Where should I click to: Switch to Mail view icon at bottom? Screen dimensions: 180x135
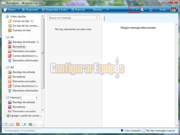pos(5,124)
